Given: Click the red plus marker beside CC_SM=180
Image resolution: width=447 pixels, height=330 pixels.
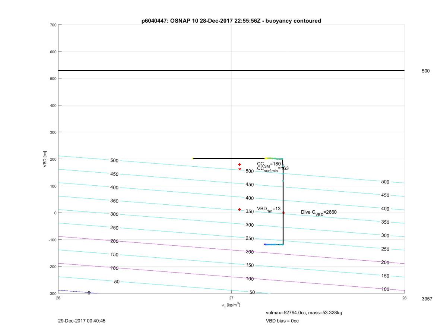Looking at the screenshot, I should [x=240, y=164].
